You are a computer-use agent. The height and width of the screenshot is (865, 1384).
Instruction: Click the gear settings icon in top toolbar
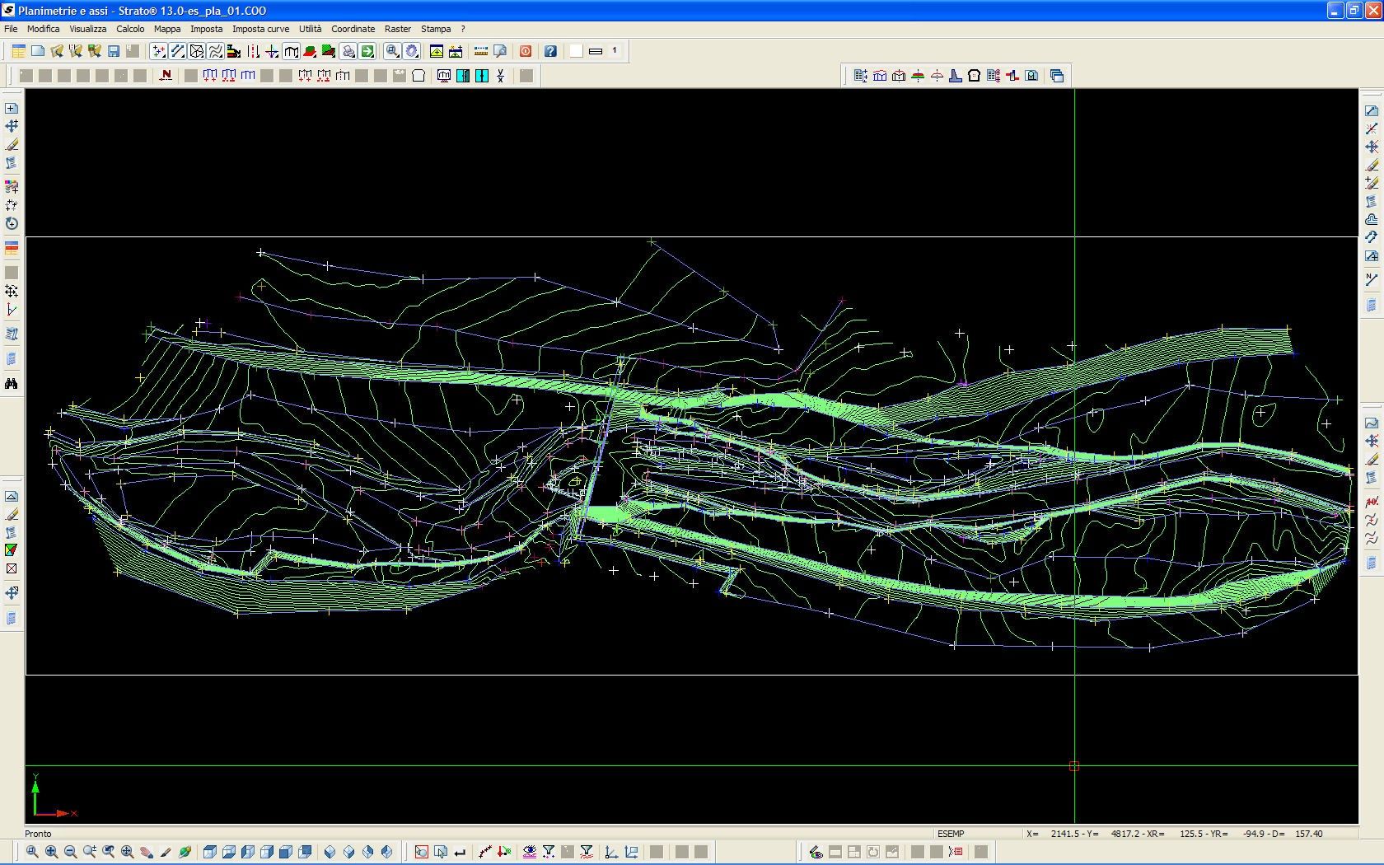(x=412, y=51)
